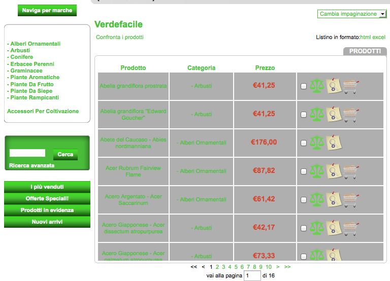This screenshot has height=281, width=390.
Task: Click compare scales icon for Abelia grandiflora prostrata
Action: [317, 86]
